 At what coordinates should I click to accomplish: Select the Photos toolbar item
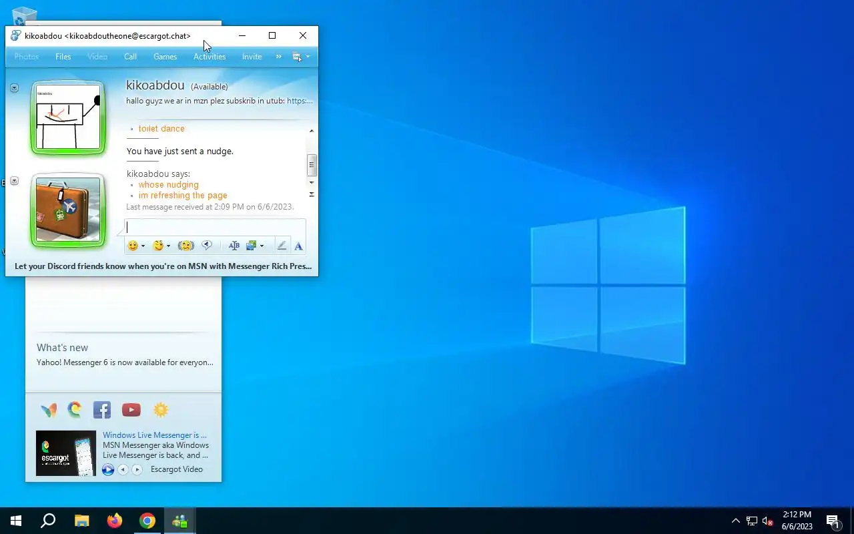(27, 57)
